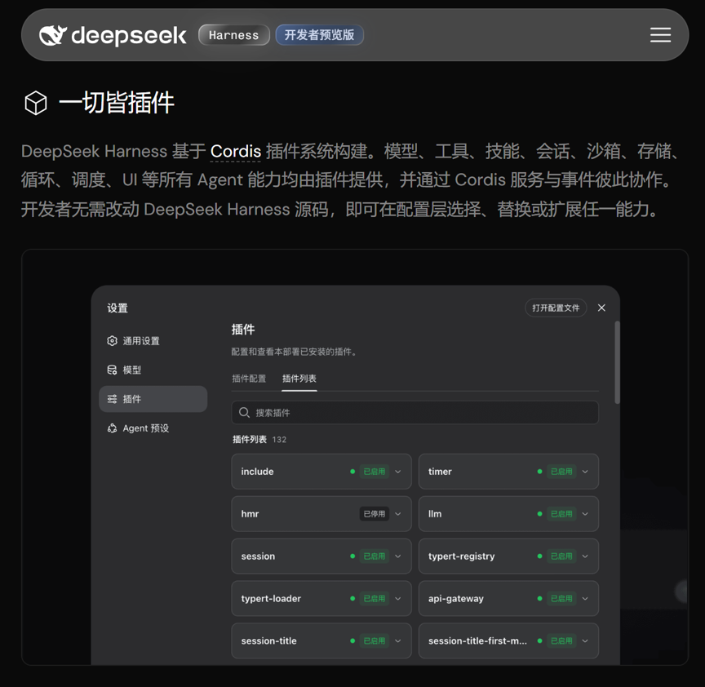Click the settings dialog vertical scrollbar

click(x=618, y=362)
